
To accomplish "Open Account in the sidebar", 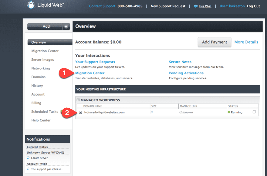I will coord(38,94).
